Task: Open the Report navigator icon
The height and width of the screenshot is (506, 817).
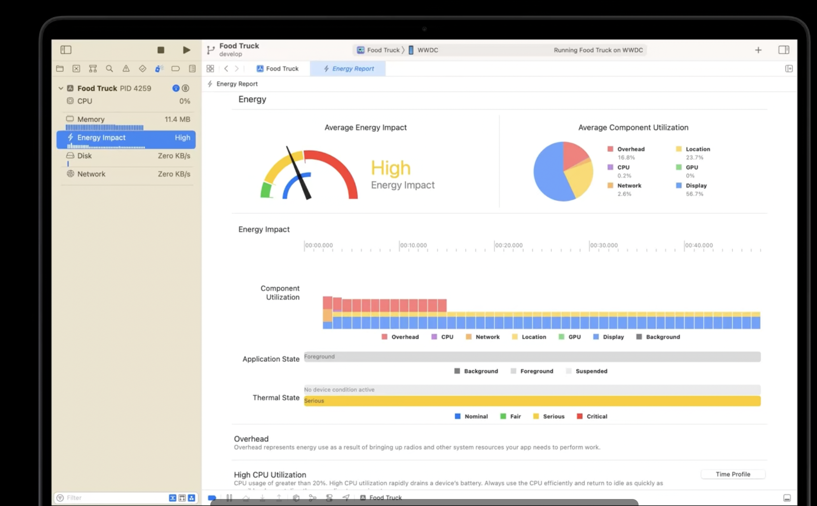Action: pos(192,69)
